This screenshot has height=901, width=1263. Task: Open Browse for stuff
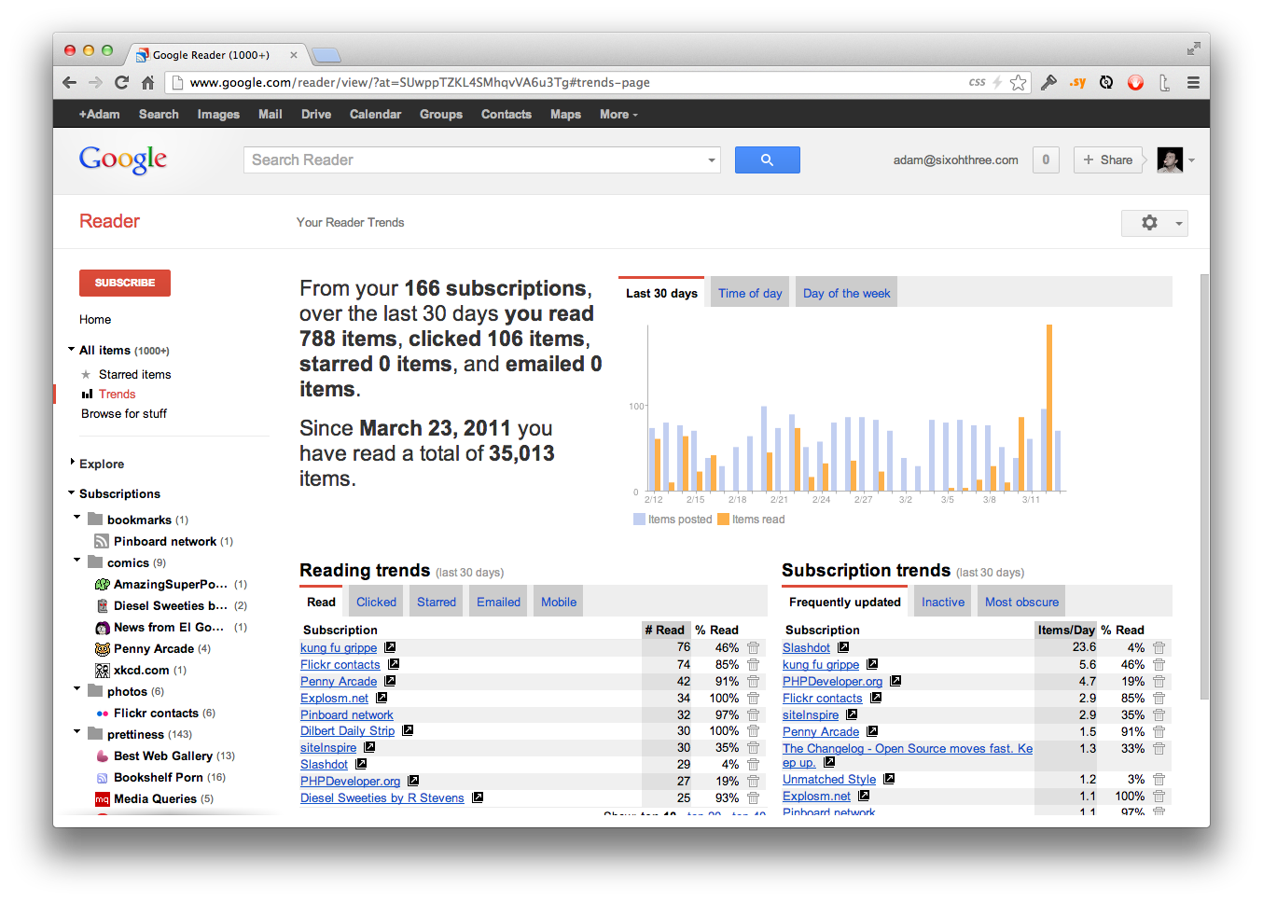[124, 413]
